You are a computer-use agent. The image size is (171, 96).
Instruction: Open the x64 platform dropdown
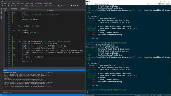tap(36, 6)
